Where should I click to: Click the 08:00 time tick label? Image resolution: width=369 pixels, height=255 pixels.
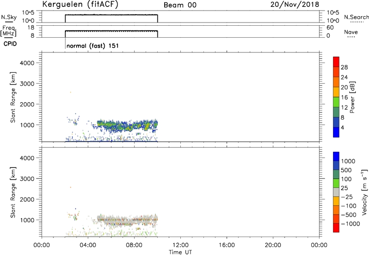pyautogui.click(x=134, y=245)
